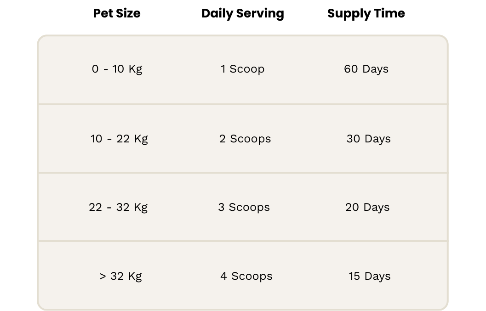Select the 2 Scoops serving cell

[x=245, y=139]
